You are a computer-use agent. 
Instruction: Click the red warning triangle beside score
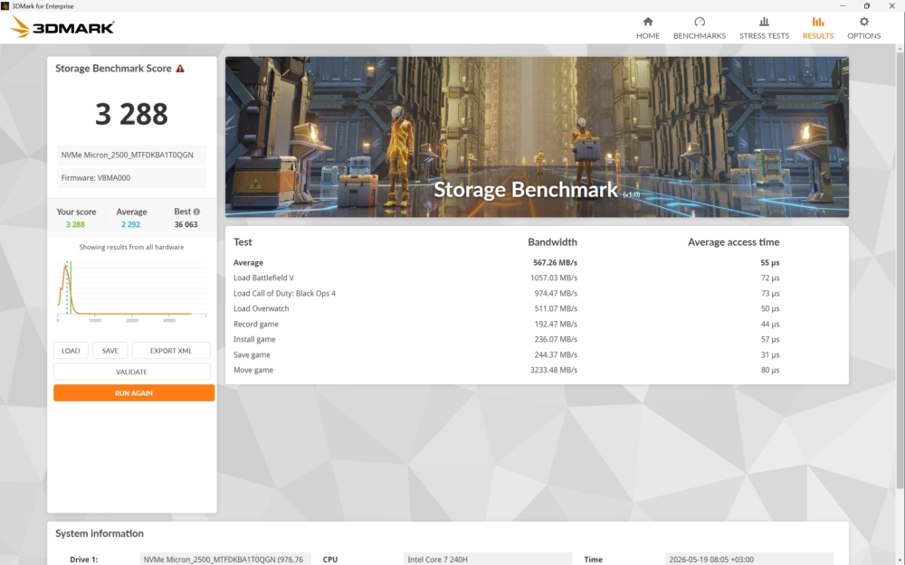(180, 69)
